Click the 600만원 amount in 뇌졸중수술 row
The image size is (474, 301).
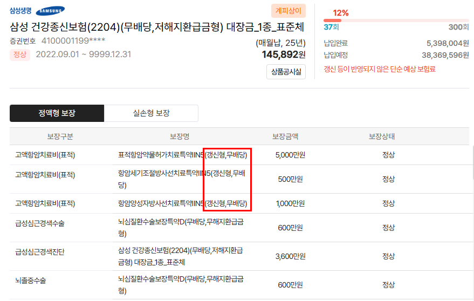[290, 285]
